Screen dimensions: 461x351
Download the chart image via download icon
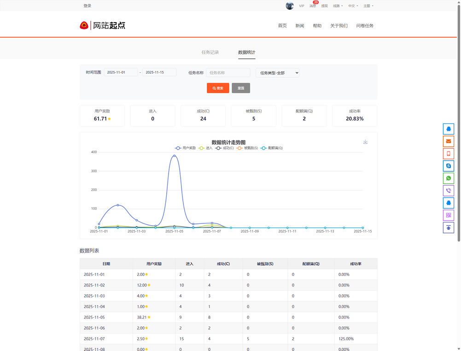[365, 142]
